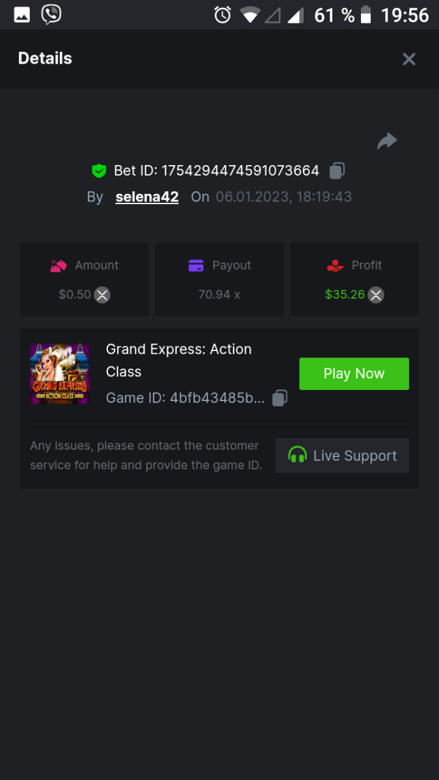Screen dimensions: 439x780
Task: Tap the currency coin beside $0.50
Action: [102, 295]
